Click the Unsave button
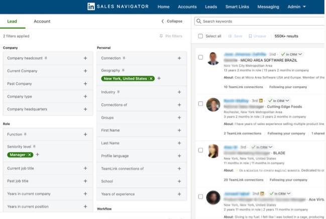 tap(257, 36)
